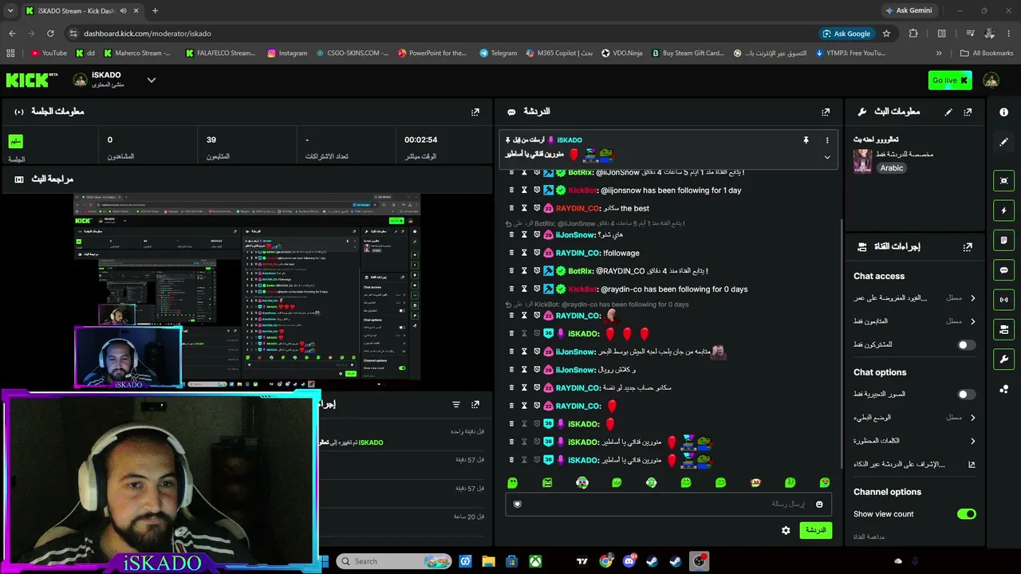Click the message input field
This screenshot has width=1021, height=574.
(667, 504)
